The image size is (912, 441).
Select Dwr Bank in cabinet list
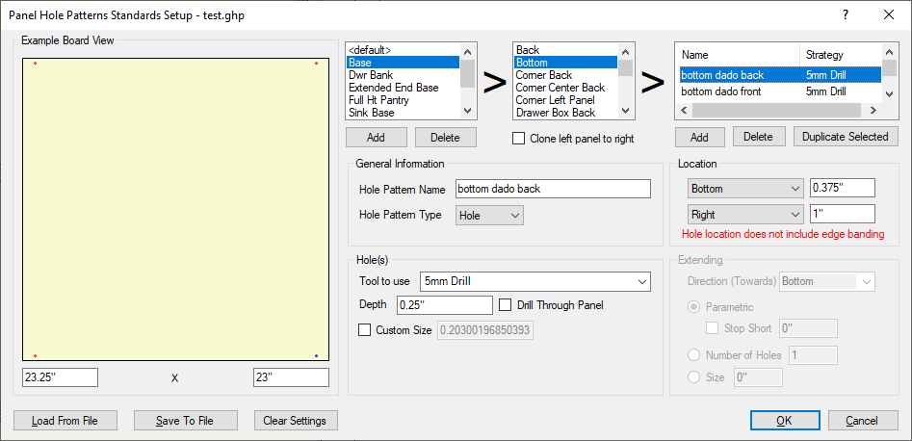tap(372, 75)
